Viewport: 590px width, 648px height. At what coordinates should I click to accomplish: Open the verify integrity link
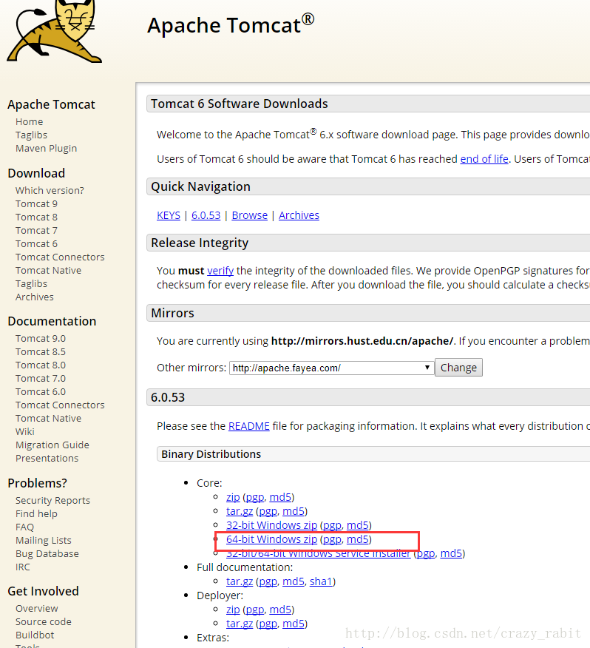pos(220,271)
